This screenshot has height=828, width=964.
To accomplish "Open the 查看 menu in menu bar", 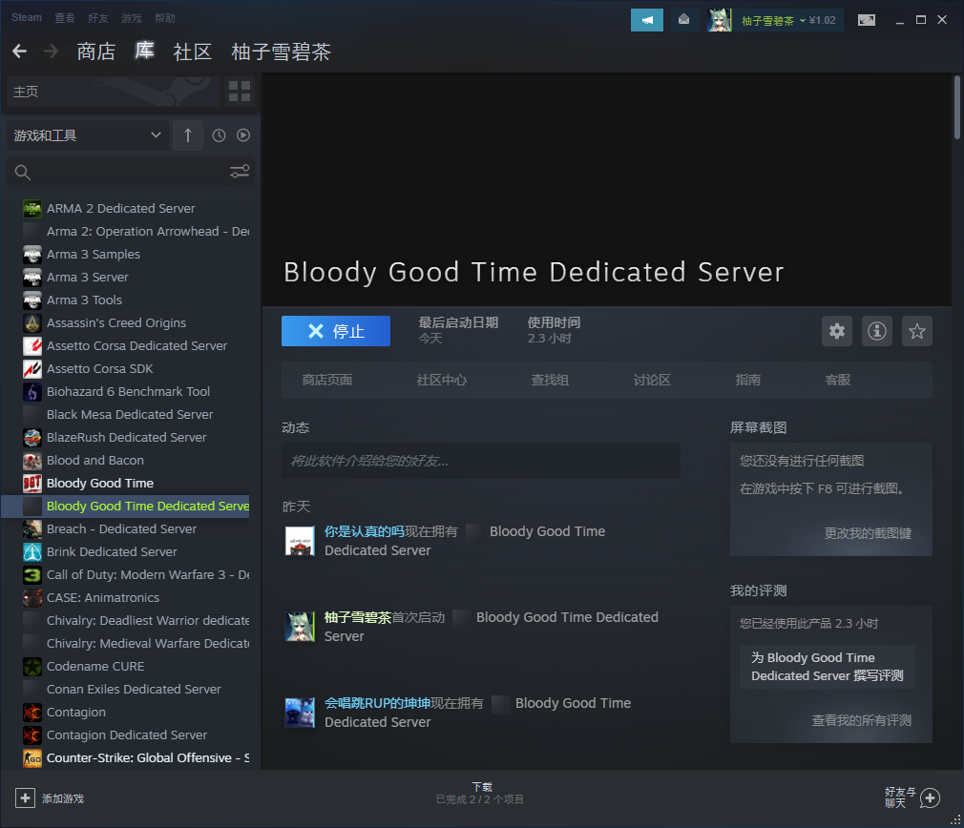I will tap(65, 17).
